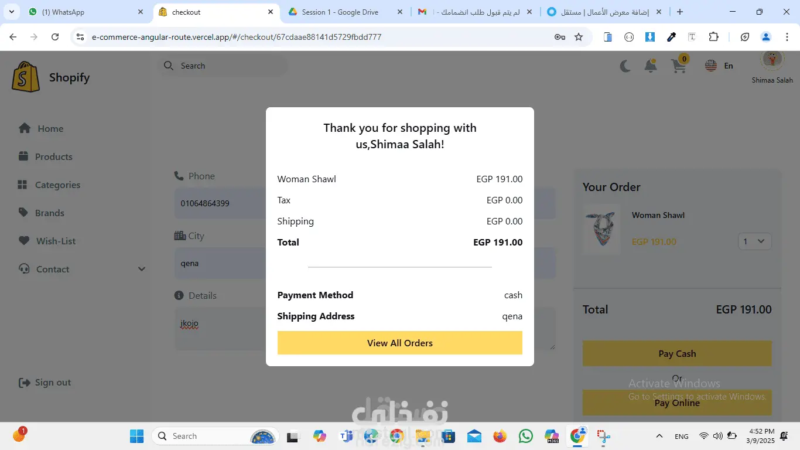Open the Shimaa Salah profile avatar
Screen dimensions: 800x450
click(x=772, y=59)
